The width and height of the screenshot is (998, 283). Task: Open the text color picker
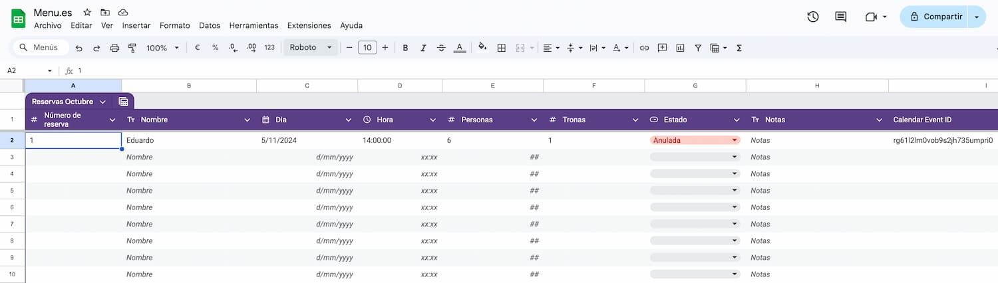459,48
